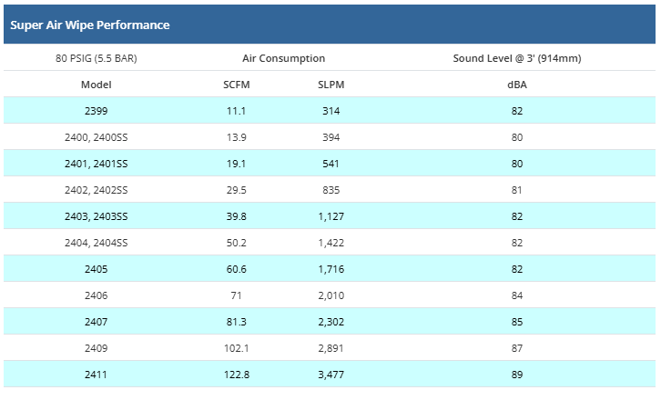Viewport: 661px width, 400px height.
Task: Click the model 2411 cell
Action: pos(97,375)
